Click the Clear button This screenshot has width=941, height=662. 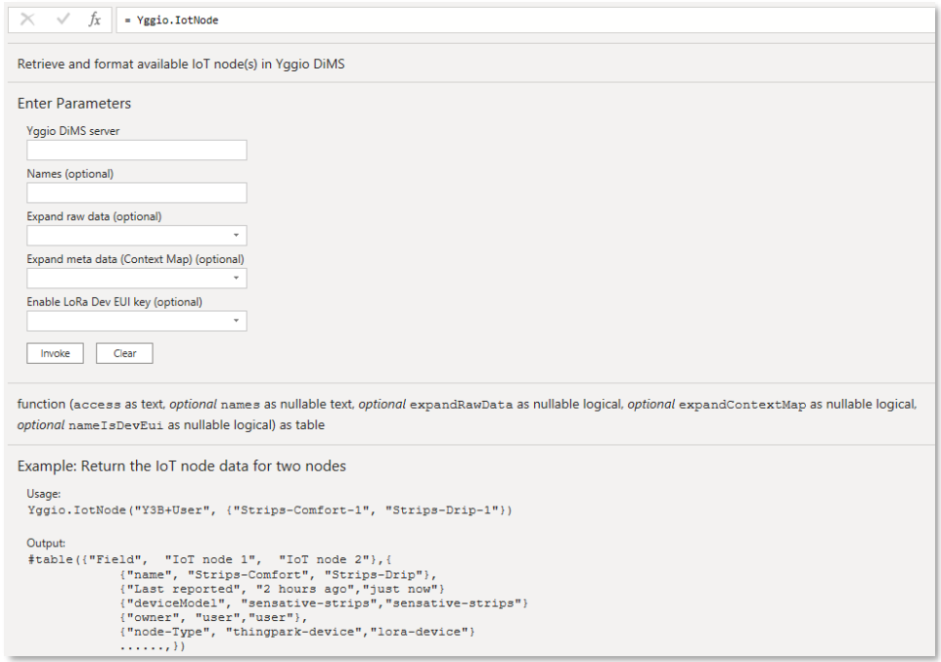125,353
